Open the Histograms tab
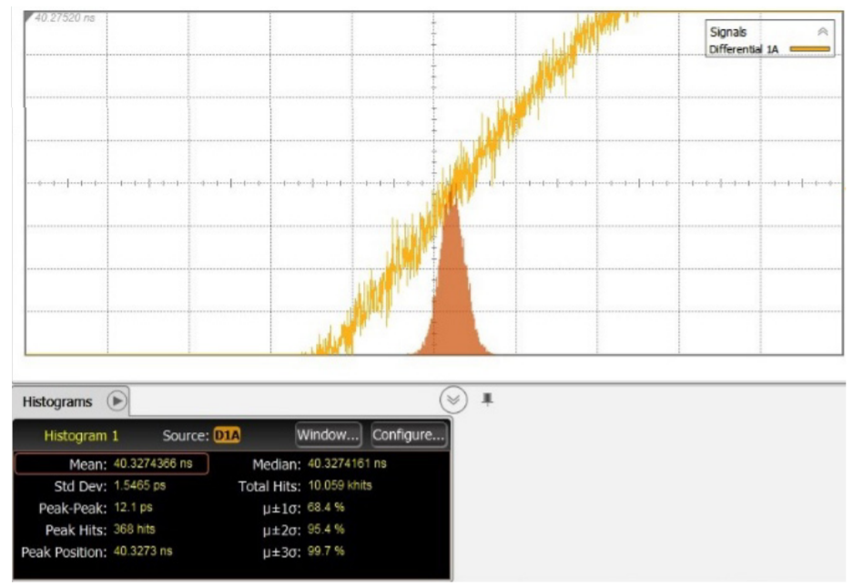Image resolution: width=853 pixels, height=587 pixels. point(57,402)
